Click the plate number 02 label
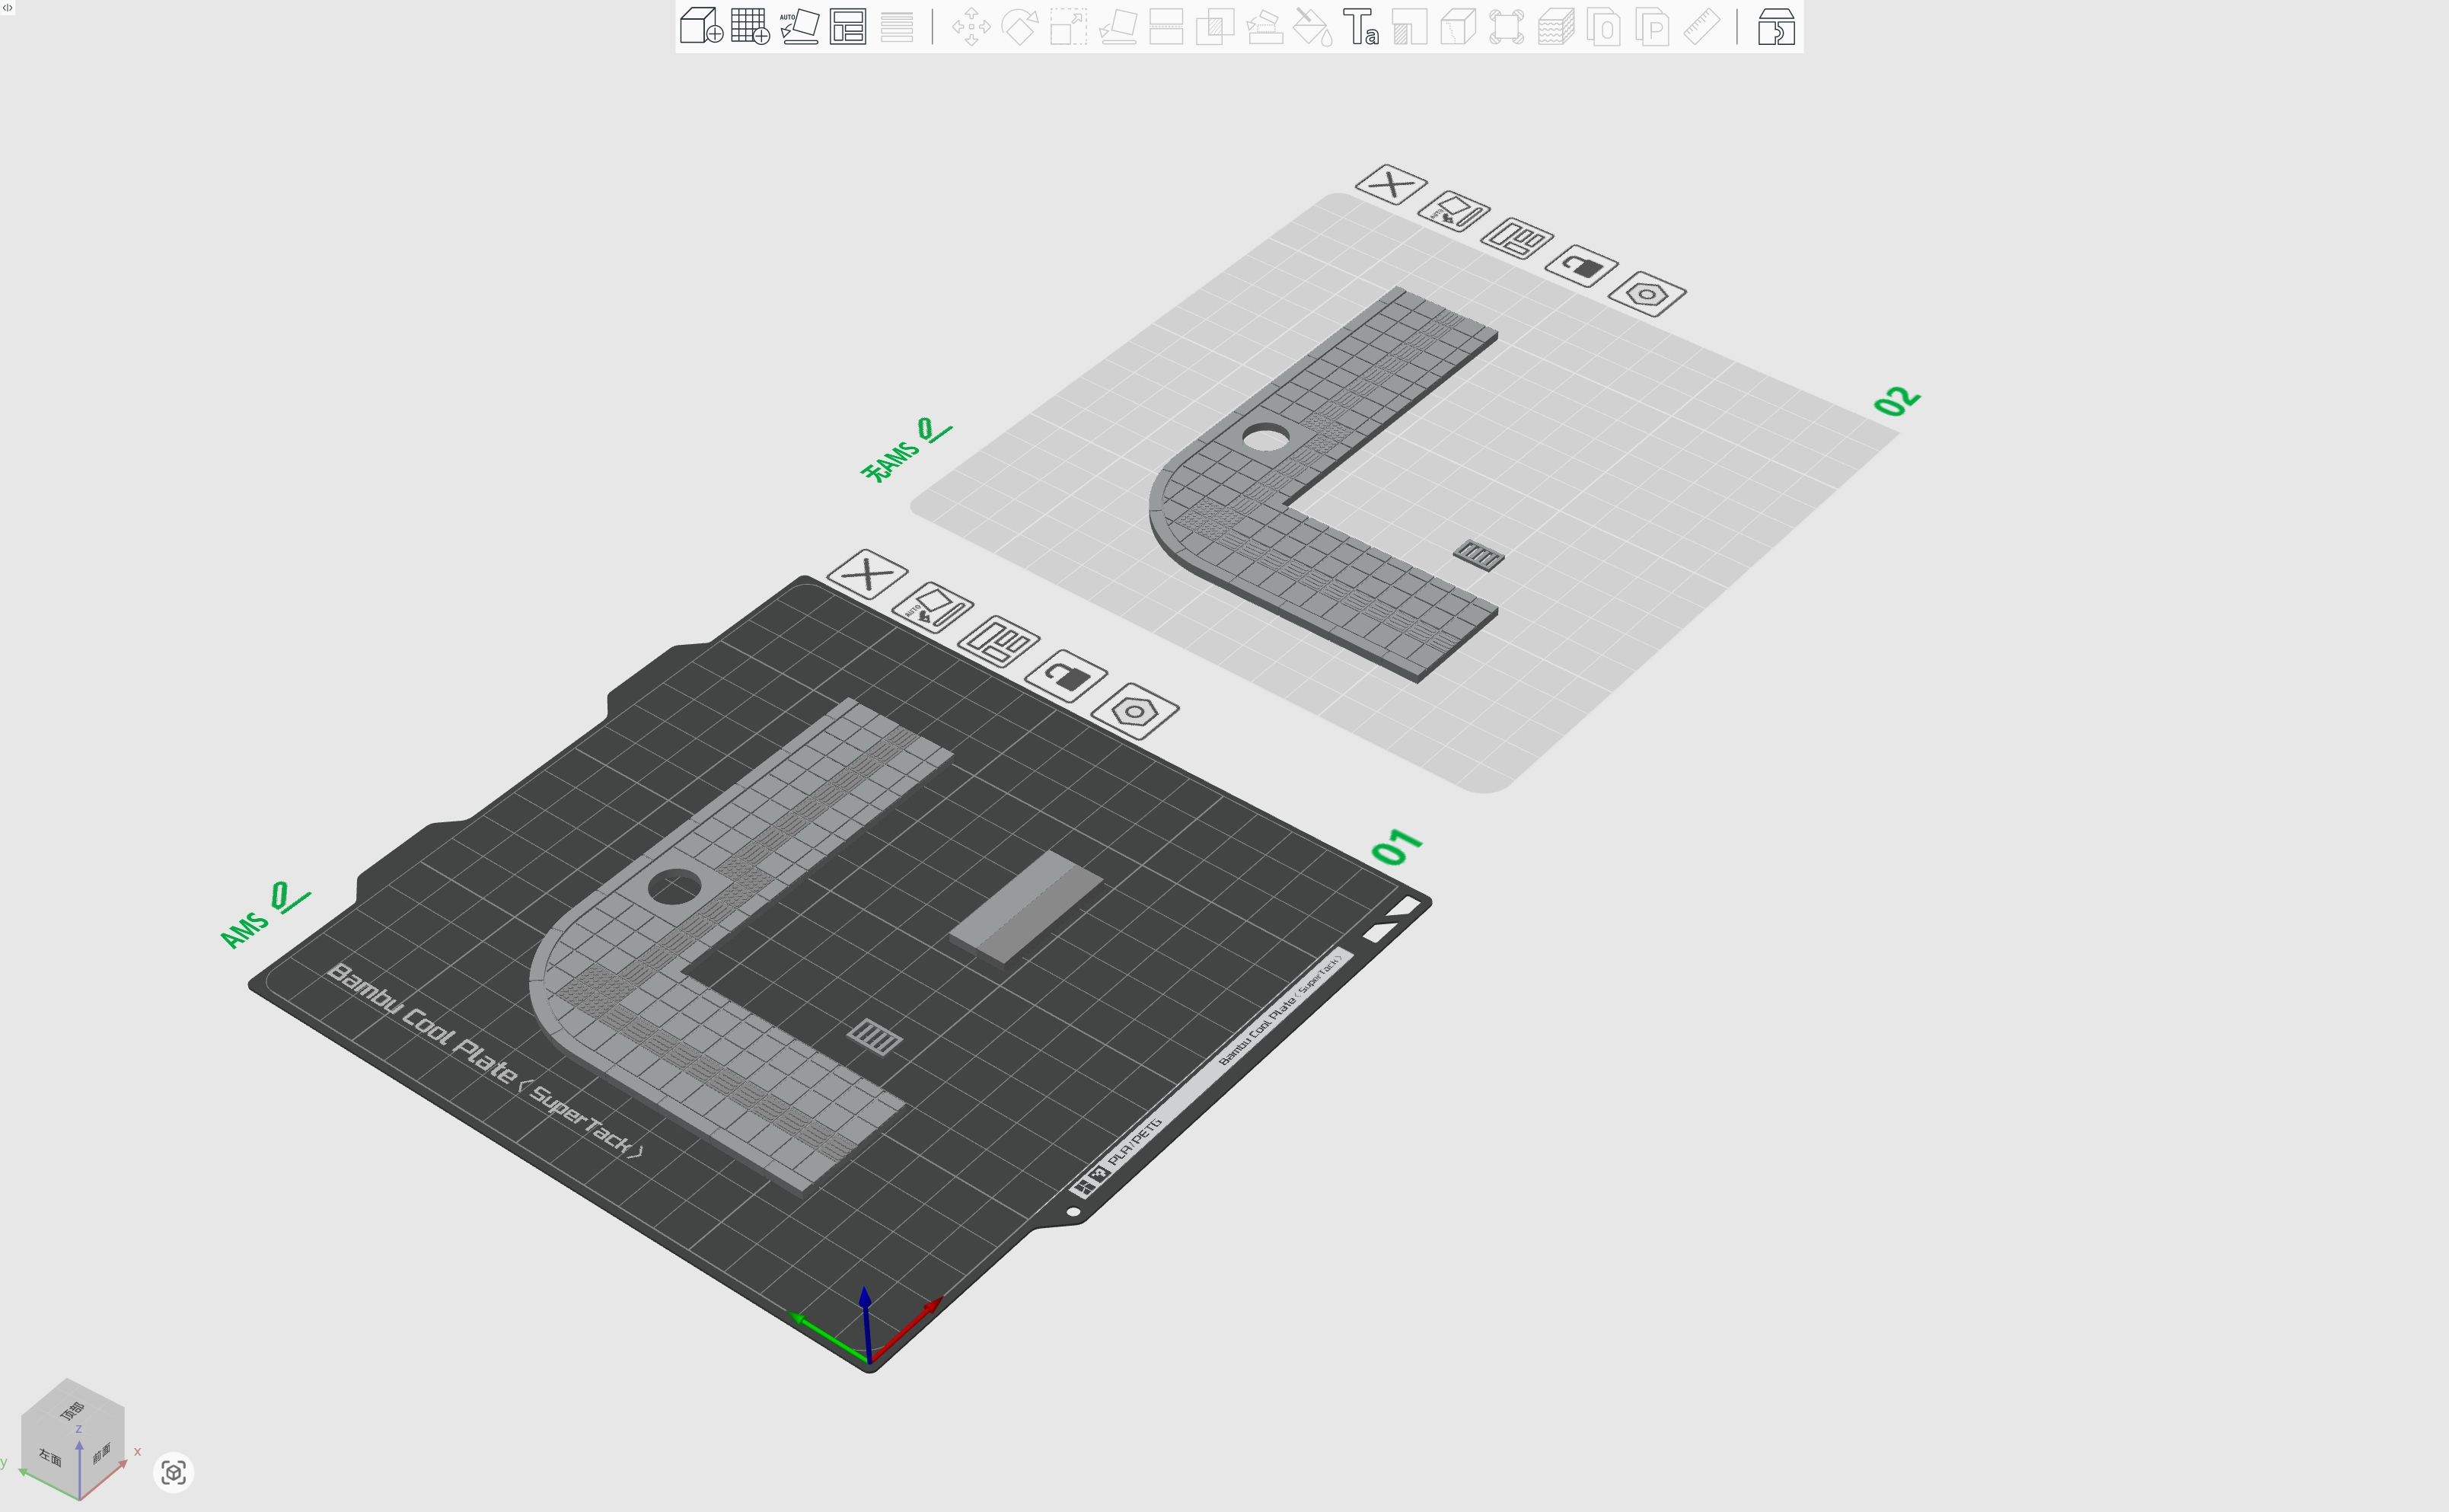Screen dimensions: 2449x1512 [1896, 400]
